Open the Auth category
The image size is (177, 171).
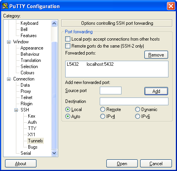[x=32, y=122]
